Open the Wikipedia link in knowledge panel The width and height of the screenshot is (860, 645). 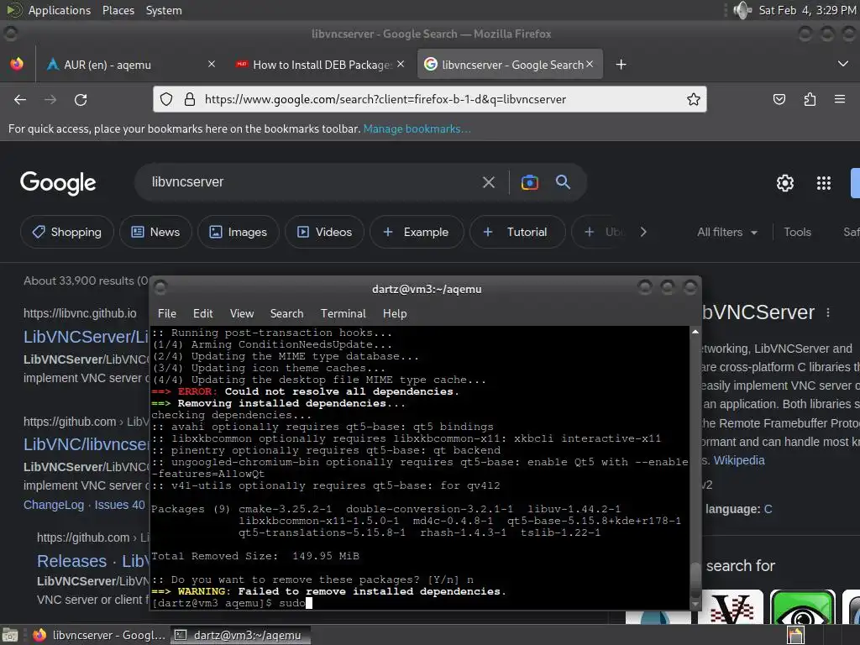(739, 460)
